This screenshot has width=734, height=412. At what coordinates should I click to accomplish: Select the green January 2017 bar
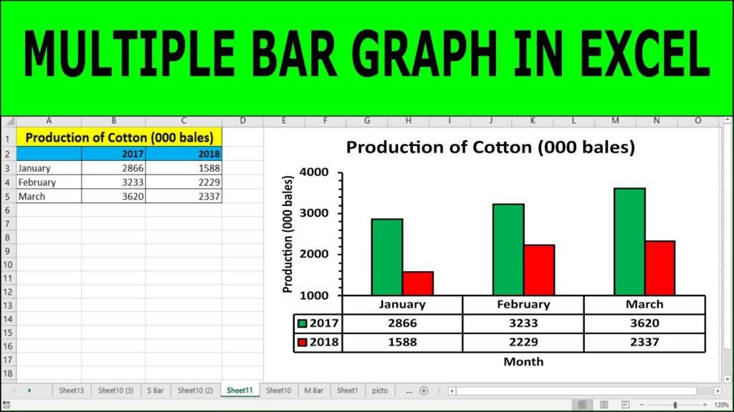click(387, 257)
